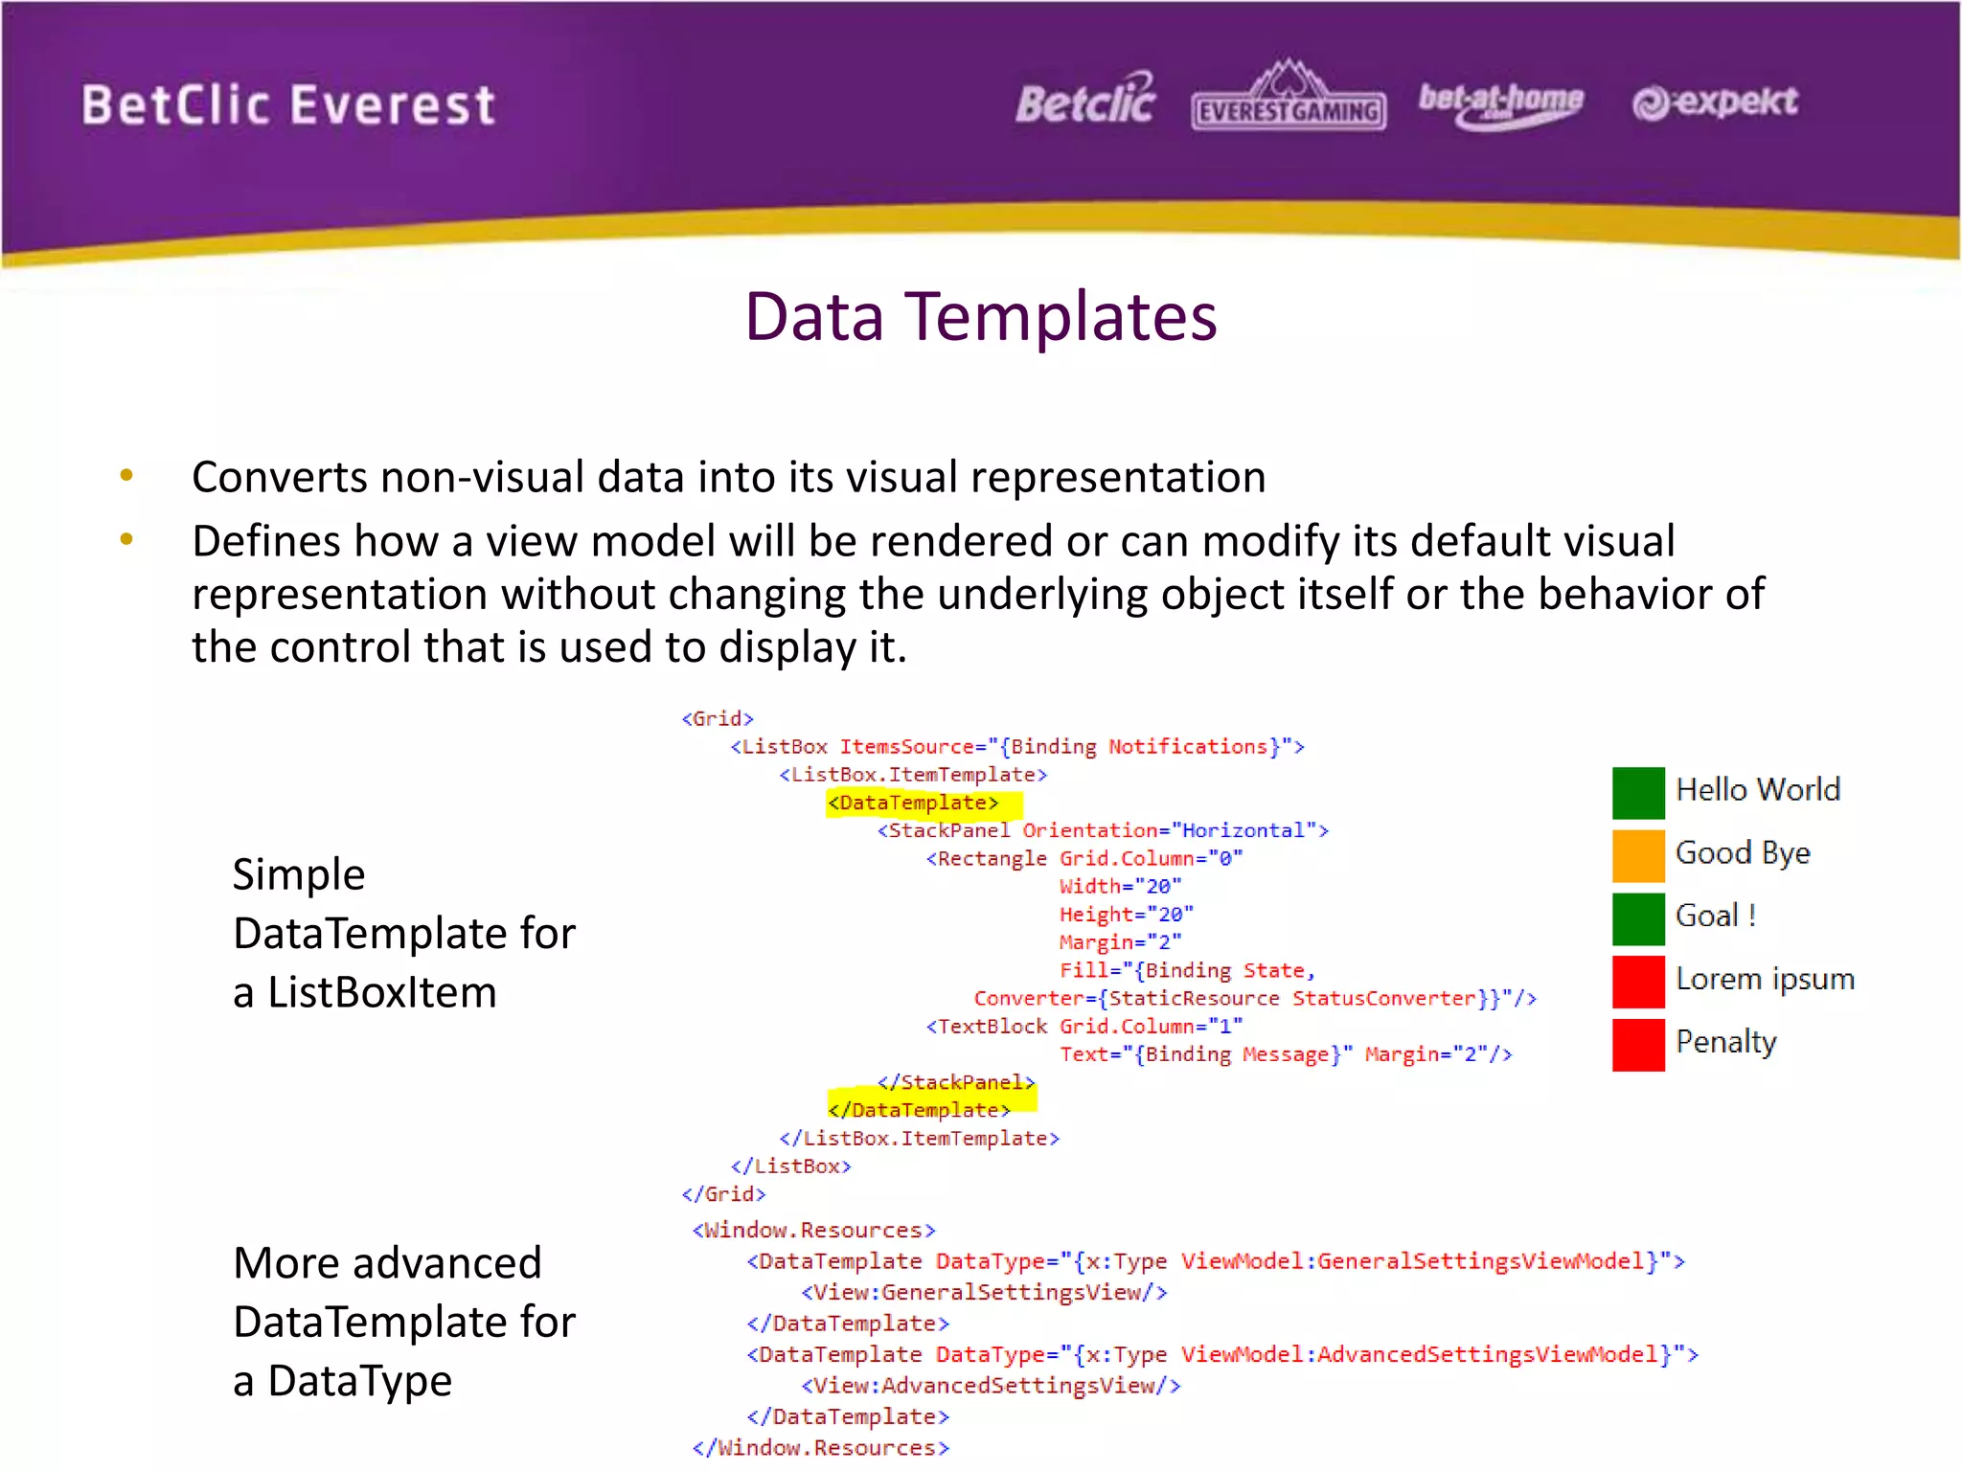Click More advanced DataTemplate for a DataType caption

click(x=403, y=1322)
